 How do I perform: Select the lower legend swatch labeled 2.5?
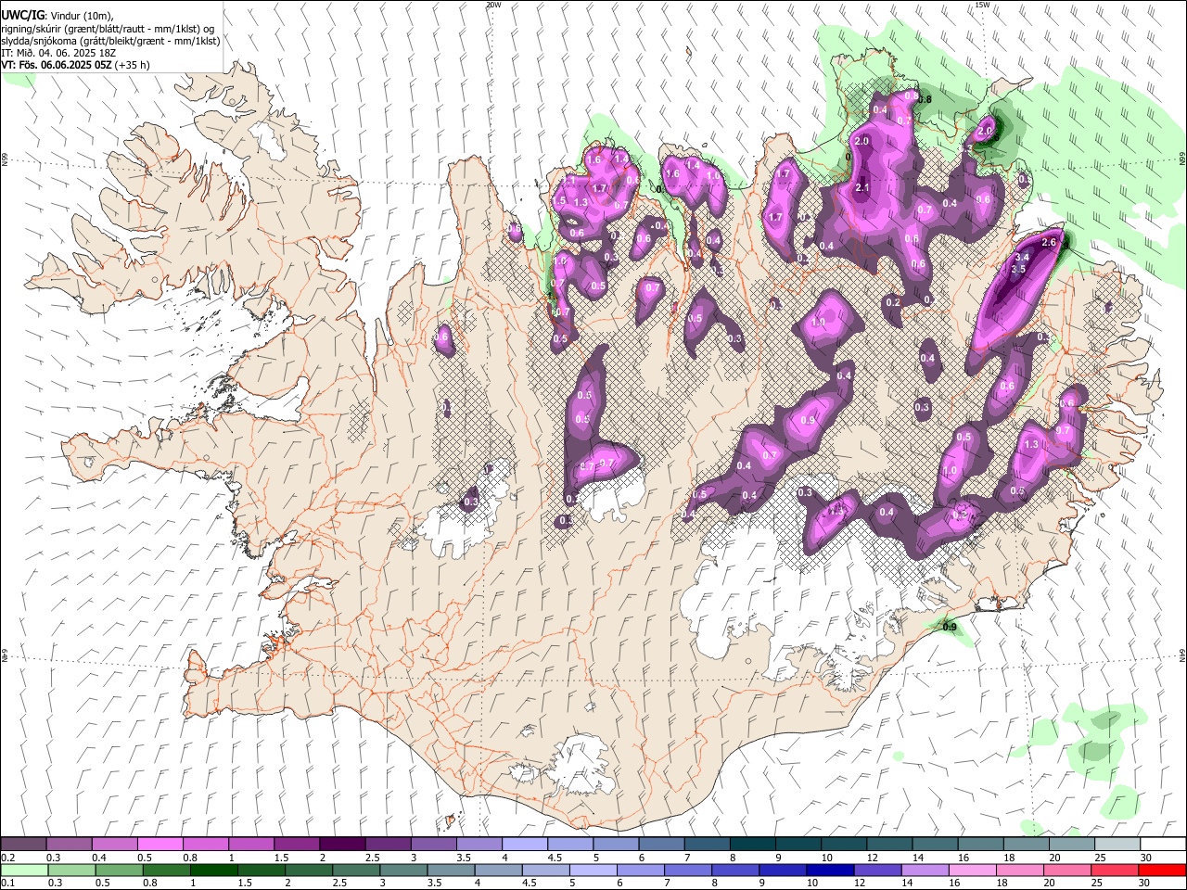[x=356, y=871]
